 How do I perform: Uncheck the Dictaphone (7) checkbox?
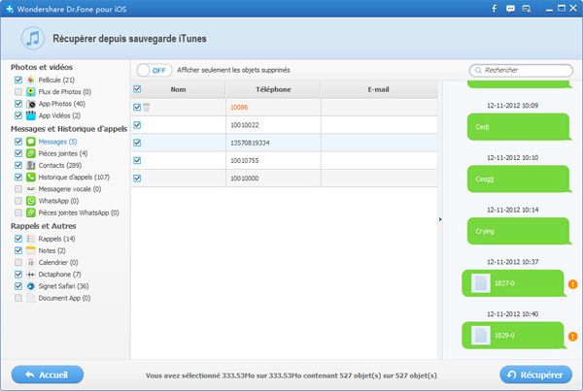tap(18, 275)
